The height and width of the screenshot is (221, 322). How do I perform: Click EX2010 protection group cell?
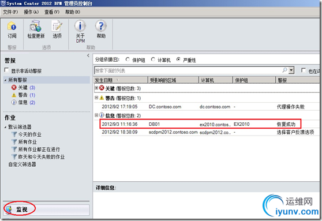[x=242, y=124]
